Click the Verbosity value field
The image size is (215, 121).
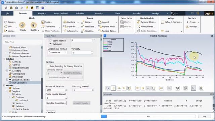point(81,52)
